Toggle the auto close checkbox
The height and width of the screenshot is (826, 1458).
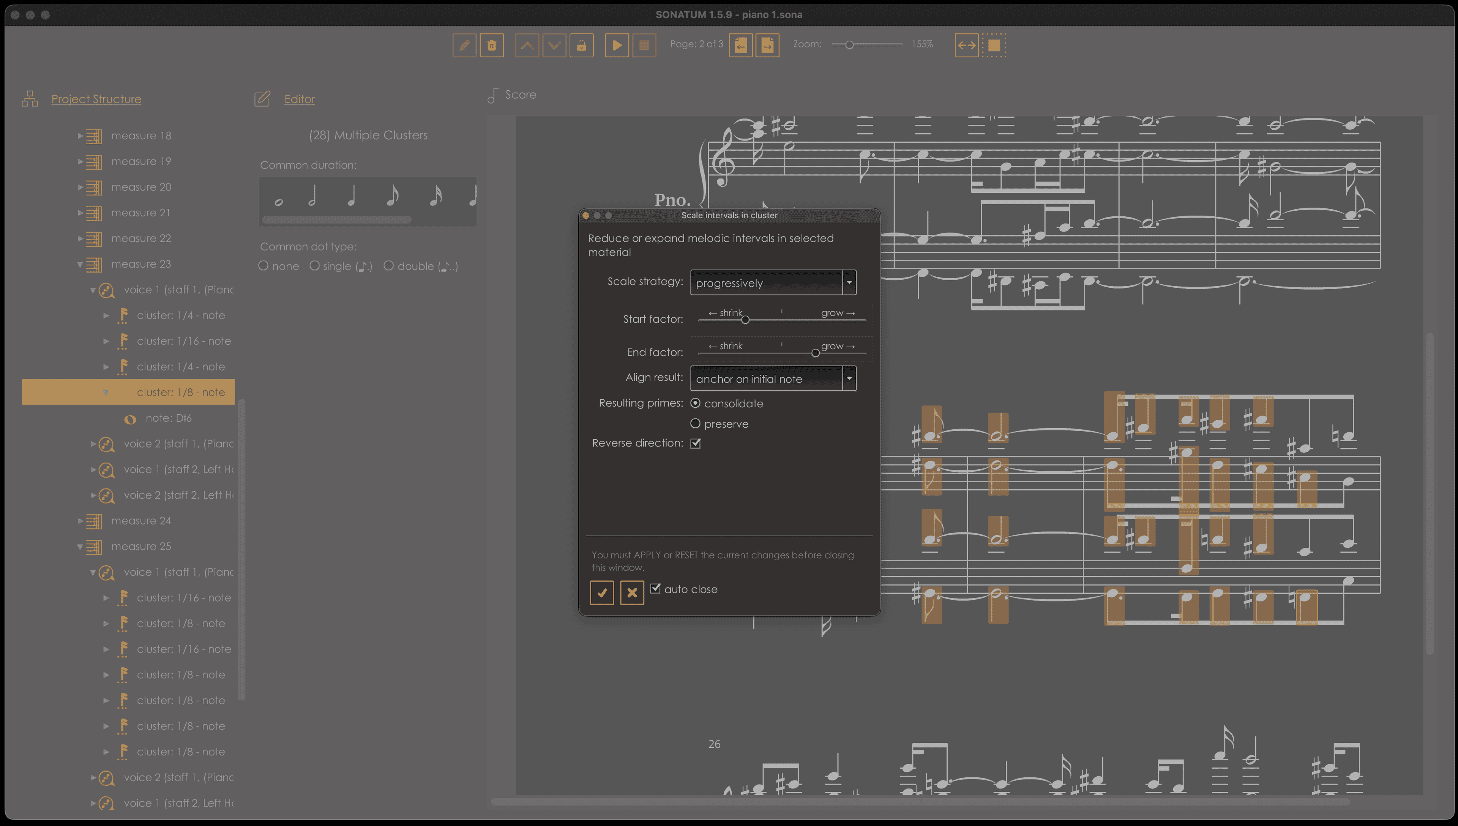(x=655, y=588)
